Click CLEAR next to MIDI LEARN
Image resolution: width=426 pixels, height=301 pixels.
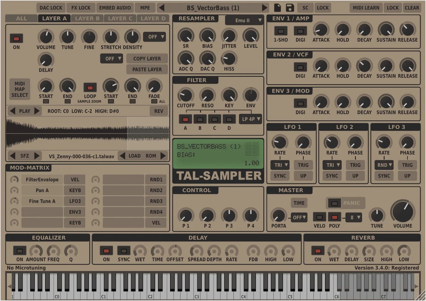pyautogui.click(x=412, y=8)
